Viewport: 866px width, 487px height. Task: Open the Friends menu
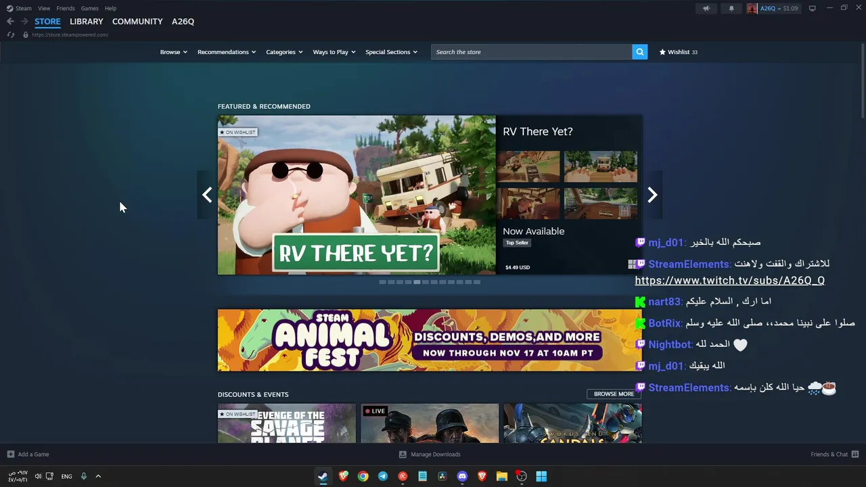[66, 8]
